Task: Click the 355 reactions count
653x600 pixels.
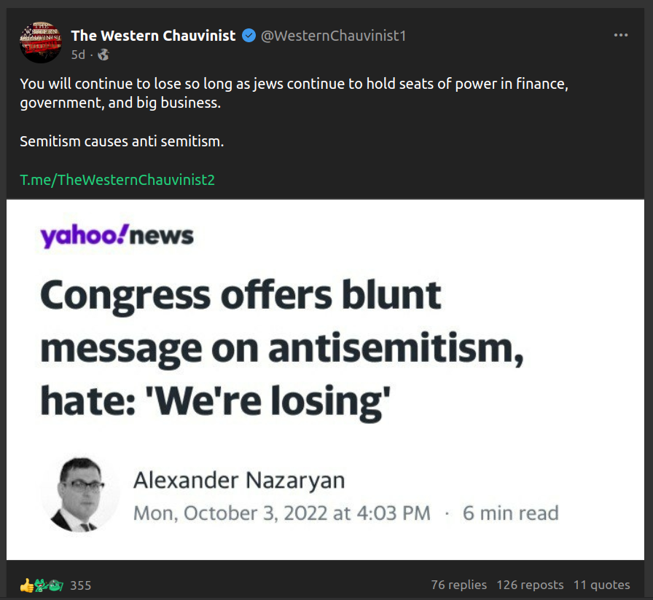Action: (80, 585)
